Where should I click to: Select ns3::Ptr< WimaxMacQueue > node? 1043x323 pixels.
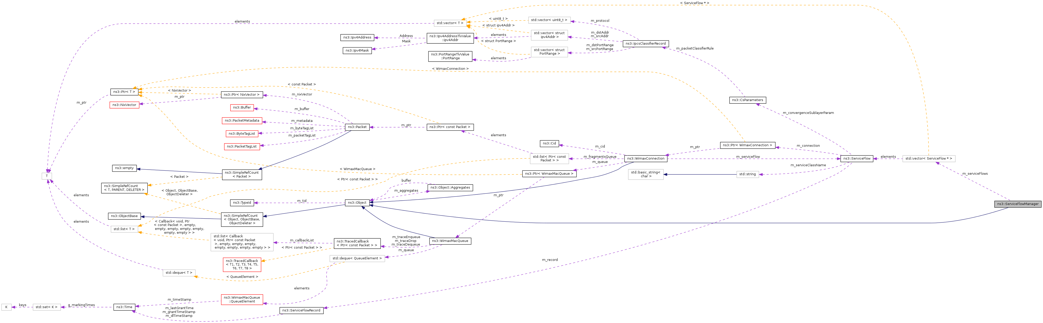coord(549,173)
